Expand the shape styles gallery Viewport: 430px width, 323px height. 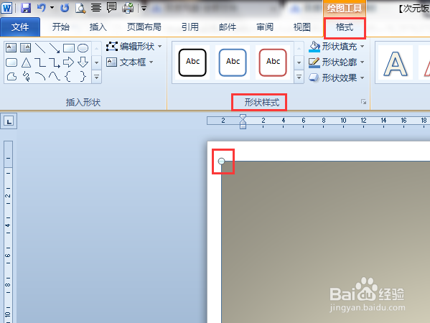[299, 77]
